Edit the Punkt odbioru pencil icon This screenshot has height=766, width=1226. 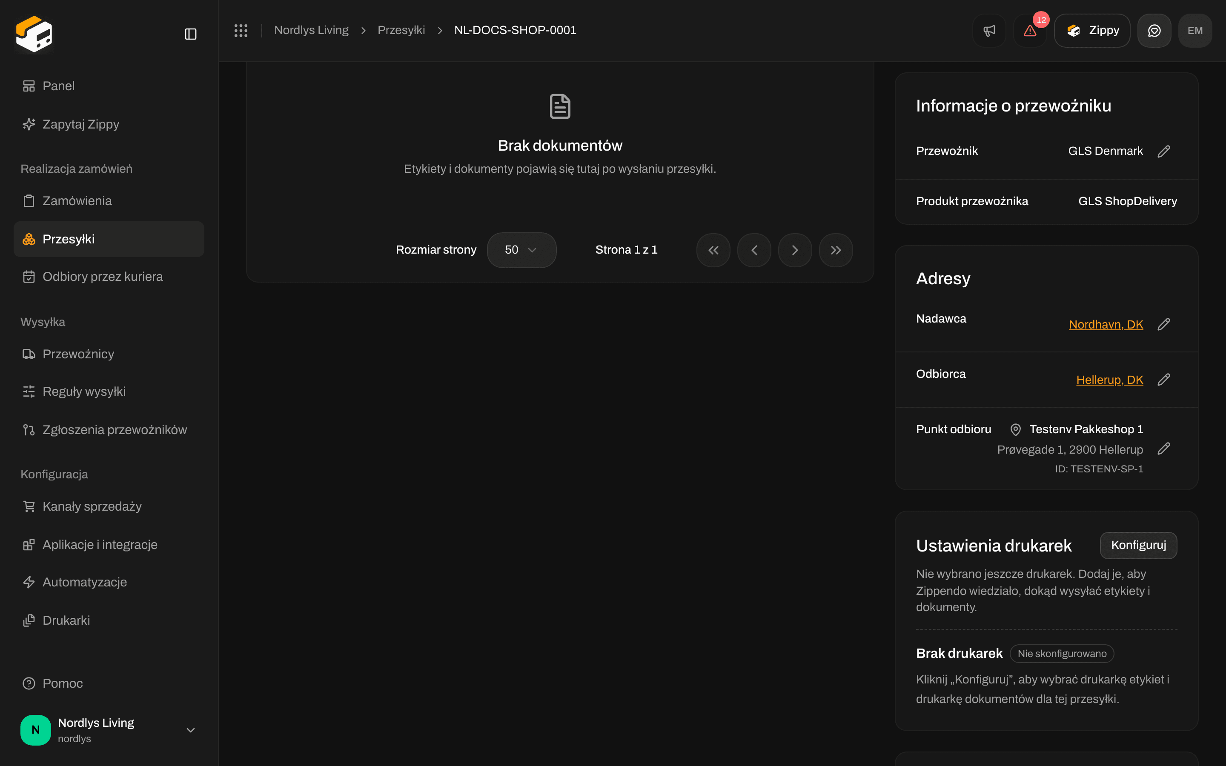click(x=1164, y=449)
